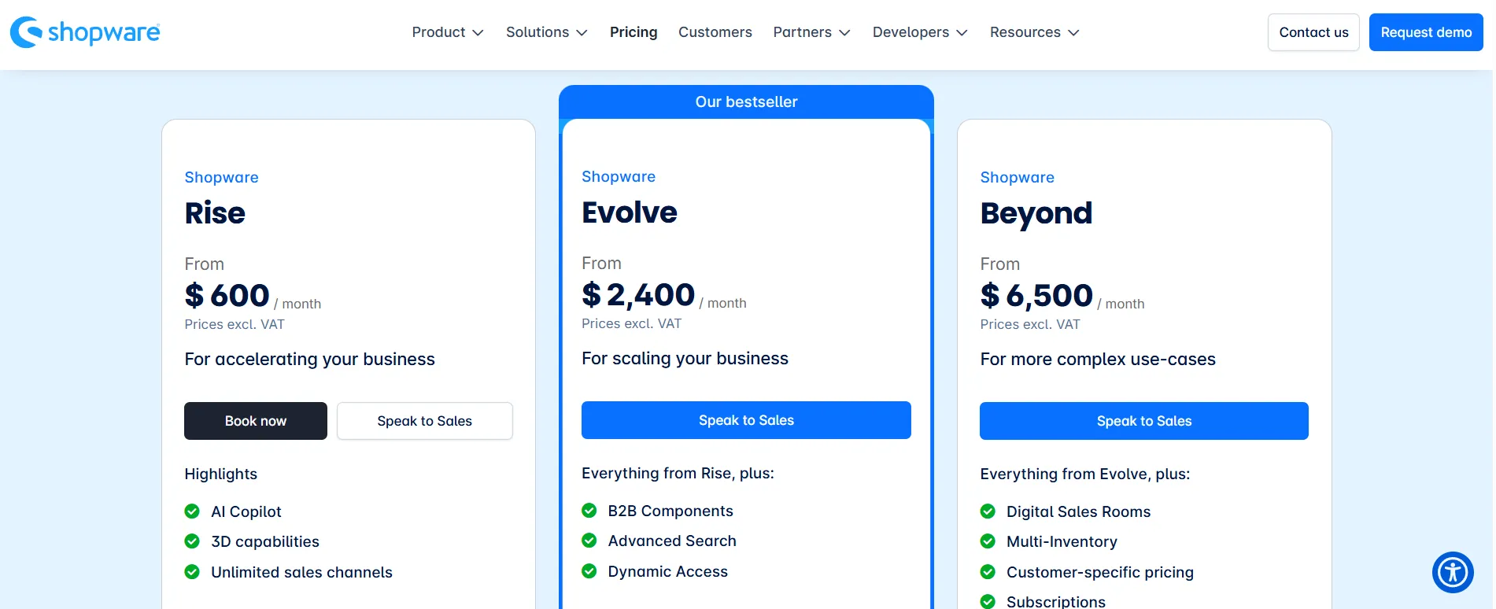Image resolution: width=1496 pixels, height=609 pixels.
Task: Expand the Solutions dropdown menu
Action: pos(547,32)
